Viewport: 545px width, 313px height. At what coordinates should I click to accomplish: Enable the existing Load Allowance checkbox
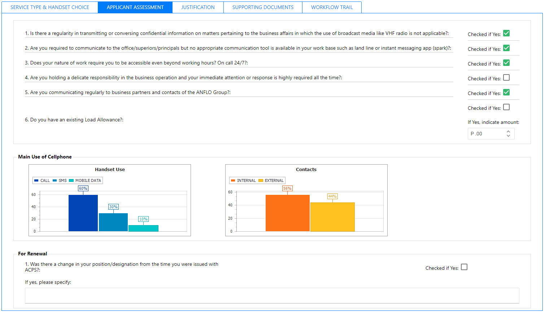(506, 107)
